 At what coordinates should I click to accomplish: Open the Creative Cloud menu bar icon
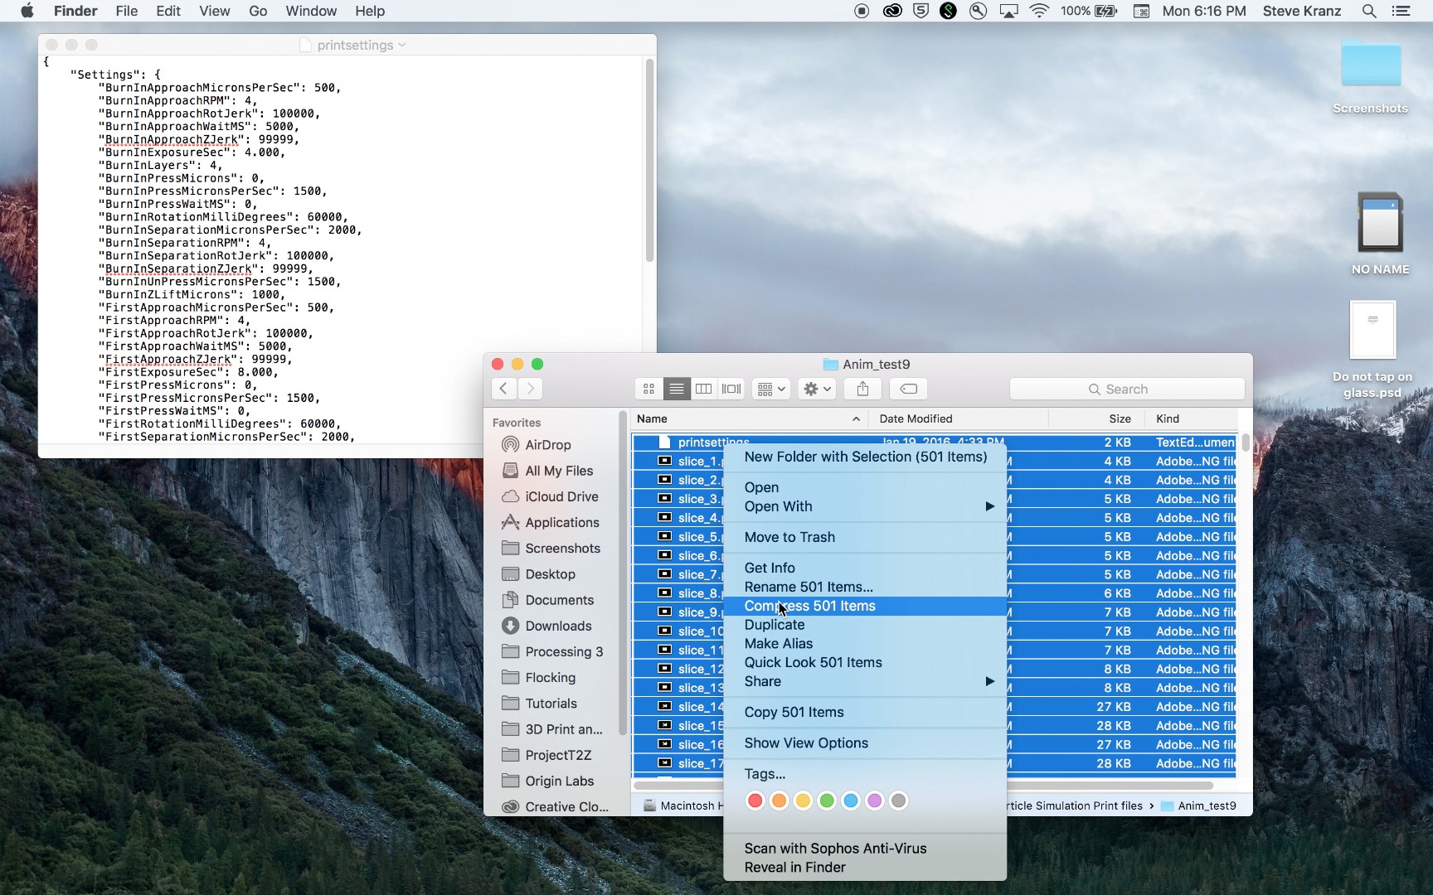tap(892, 11)
